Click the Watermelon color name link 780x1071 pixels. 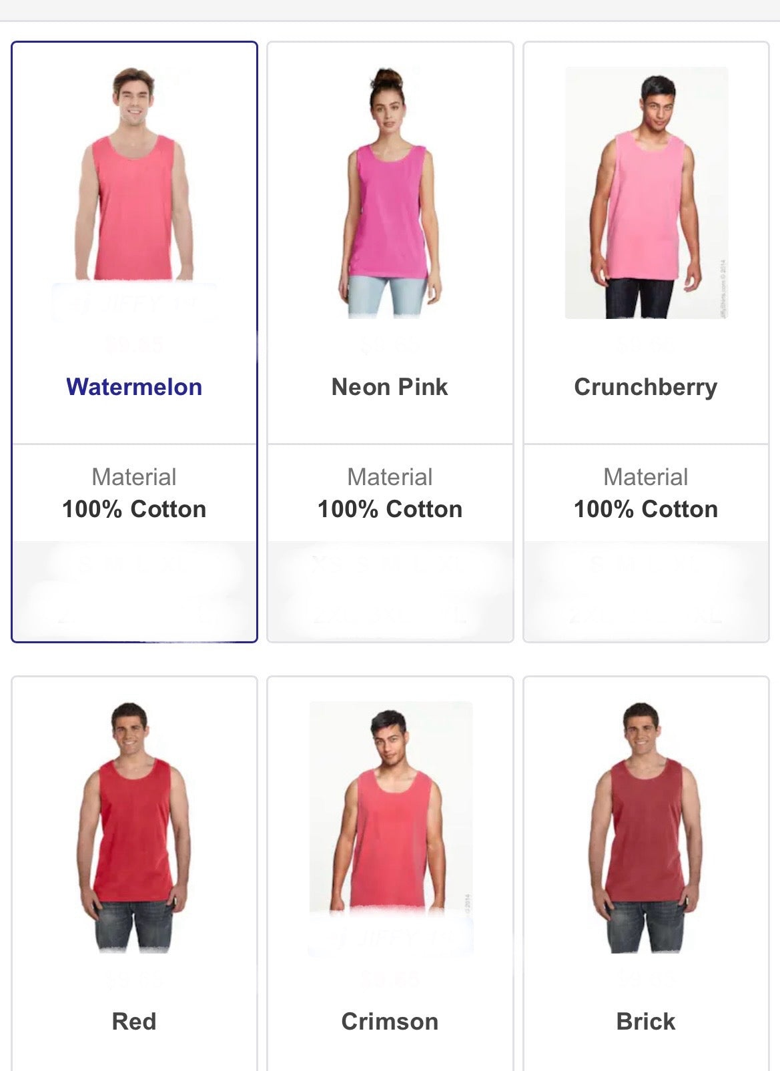coord(134,387)
